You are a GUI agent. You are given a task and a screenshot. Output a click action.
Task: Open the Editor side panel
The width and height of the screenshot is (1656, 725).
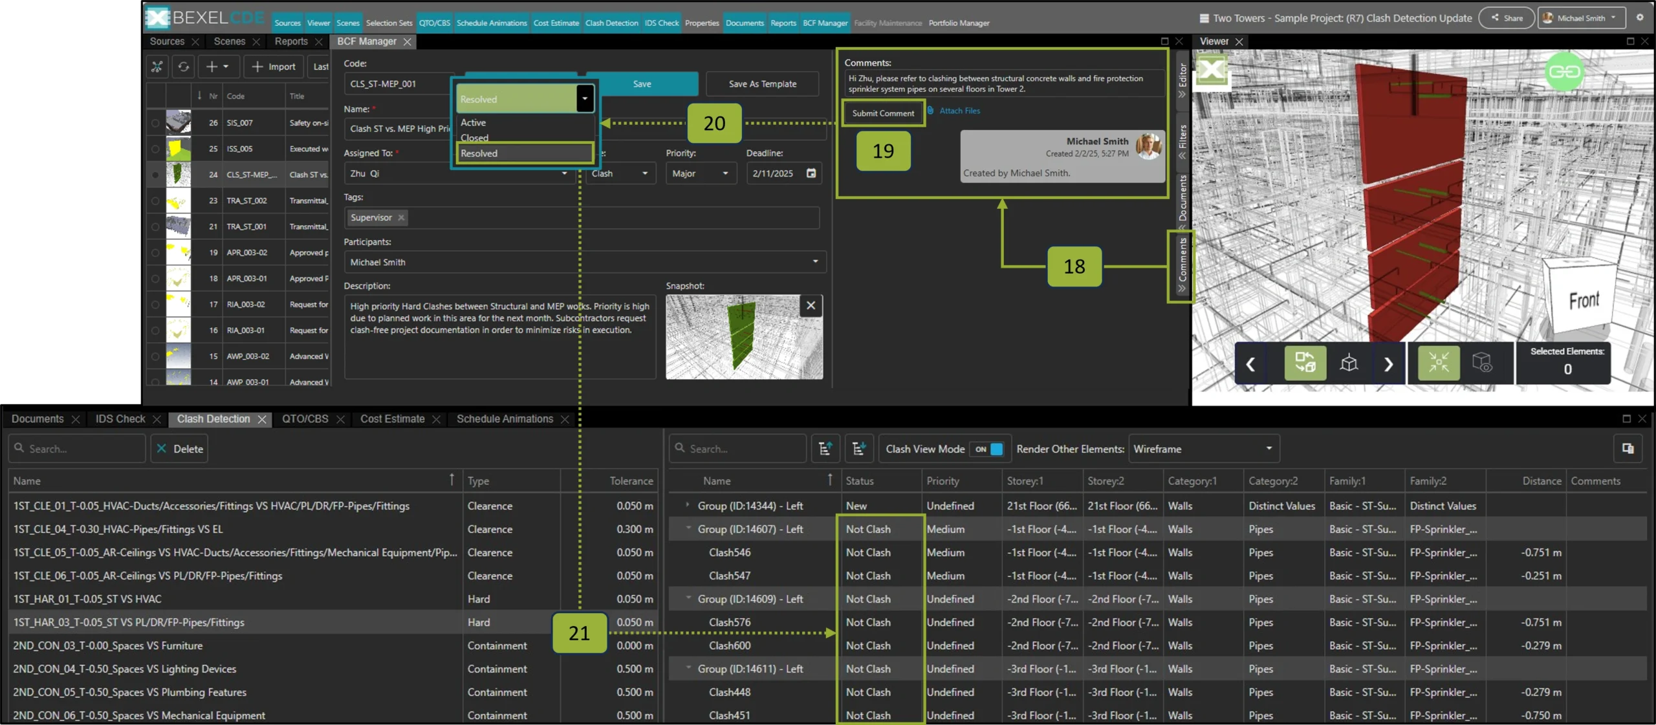(x=1182, y=80)
